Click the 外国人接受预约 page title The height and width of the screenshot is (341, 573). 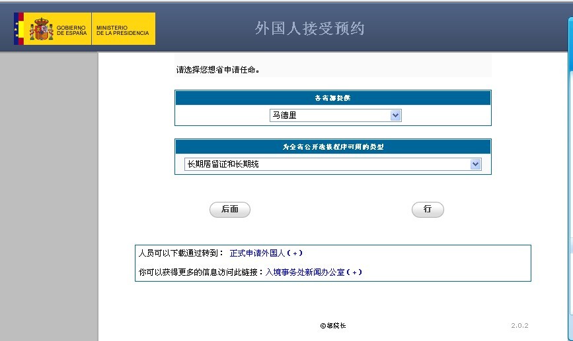[x=309, y=28]
